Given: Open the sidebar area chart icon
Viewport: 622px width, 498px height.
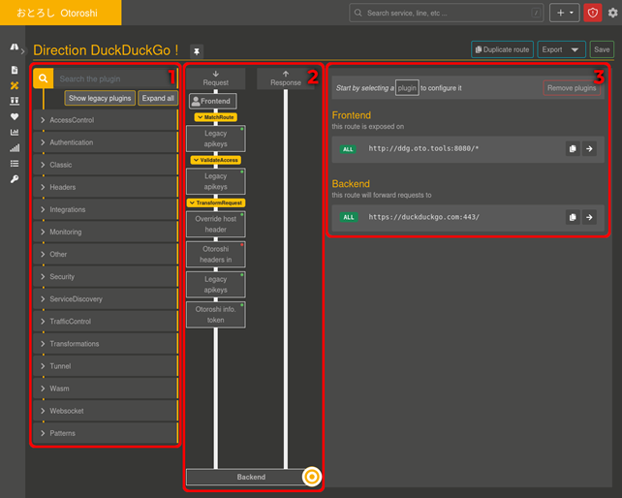Looking at the screenshot, I should point(15,132).
